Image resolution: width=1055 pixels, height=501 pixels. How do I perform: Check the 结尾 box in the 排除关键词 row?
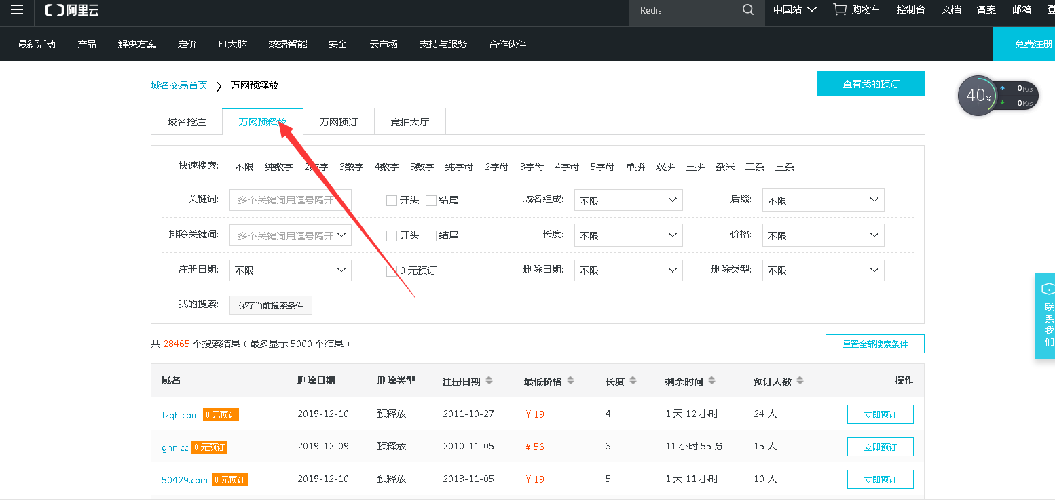[x=431, y=235]
